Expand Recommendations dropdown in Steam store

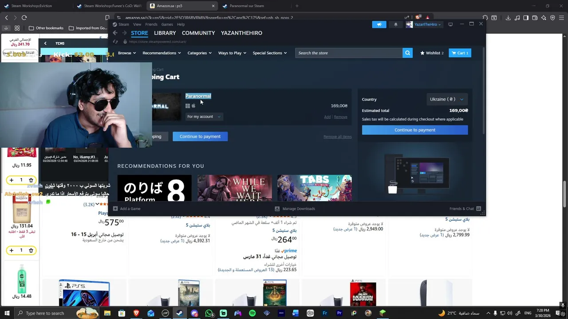(162, 53)
